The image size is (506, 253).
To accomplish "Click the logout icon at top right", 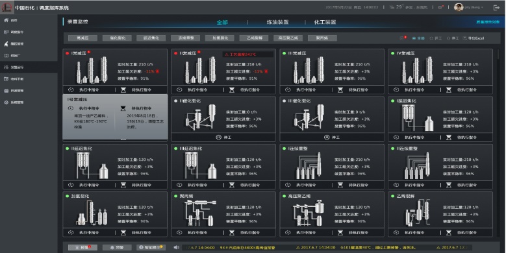I will [496, 7].
